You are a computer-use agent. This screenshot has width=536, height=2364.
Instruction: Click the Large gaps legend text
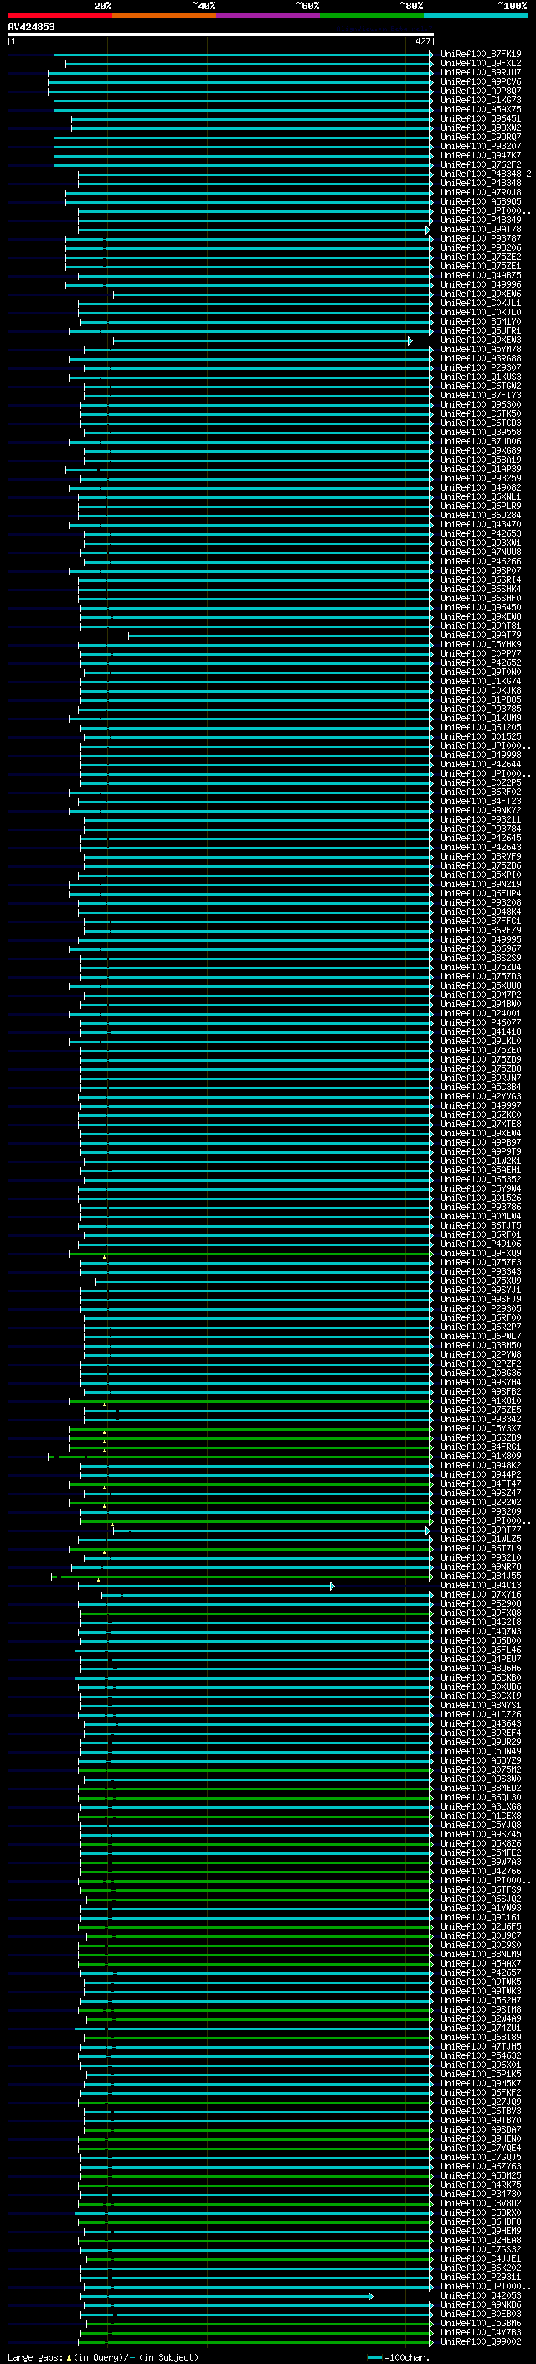click(36, 2357)
